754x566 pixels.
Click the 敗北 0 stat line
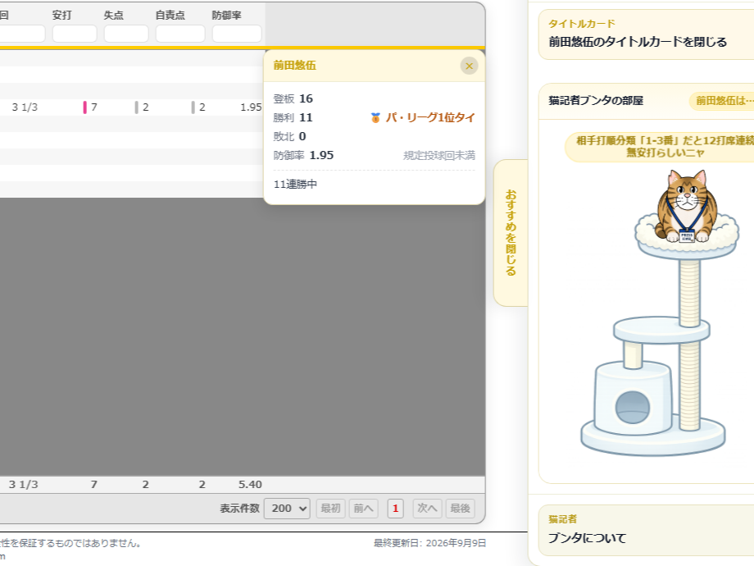[x=289, y=137]
